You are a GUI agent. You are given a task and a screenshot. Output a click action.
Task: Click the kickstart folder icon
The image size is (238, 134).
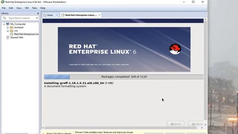tap(12, 27)
